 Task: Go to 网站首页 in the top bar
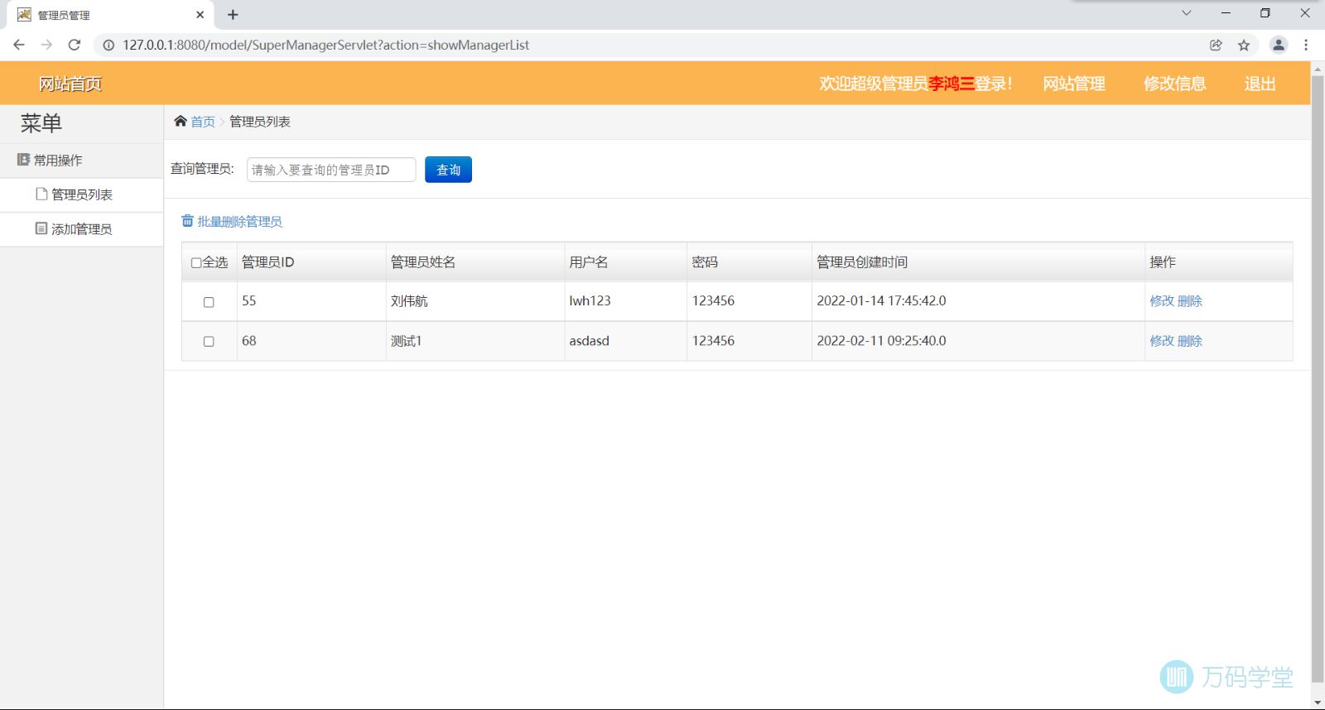coord(70,84)
